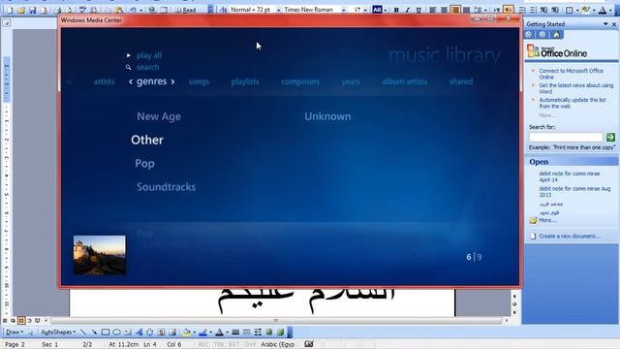Toggle Italic formatting in Word toolbar

pyautogui.click(x=407, y=10)
